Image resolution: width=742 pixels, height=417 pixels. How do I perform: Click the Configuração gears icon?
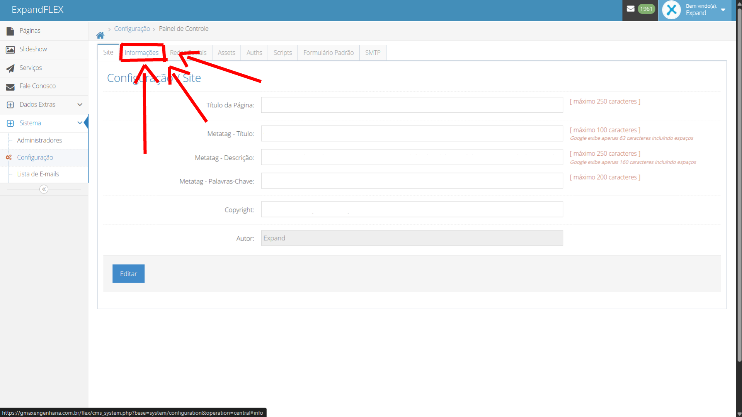pos(9,158)
